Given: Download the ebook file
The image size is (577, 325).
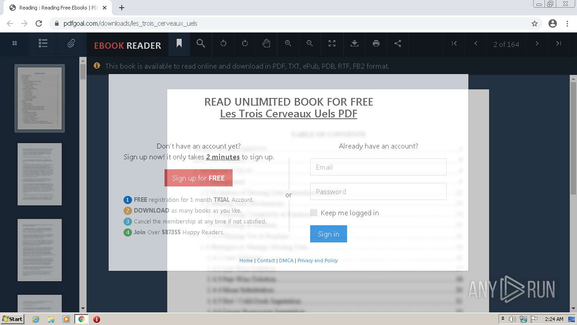Looking at the screenshot, I should pos(354,43).
